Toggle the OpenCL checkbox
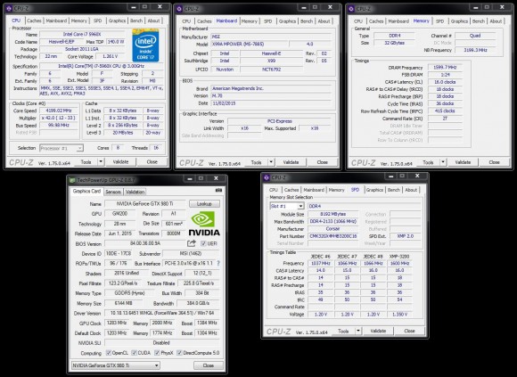 click(109, 353)
